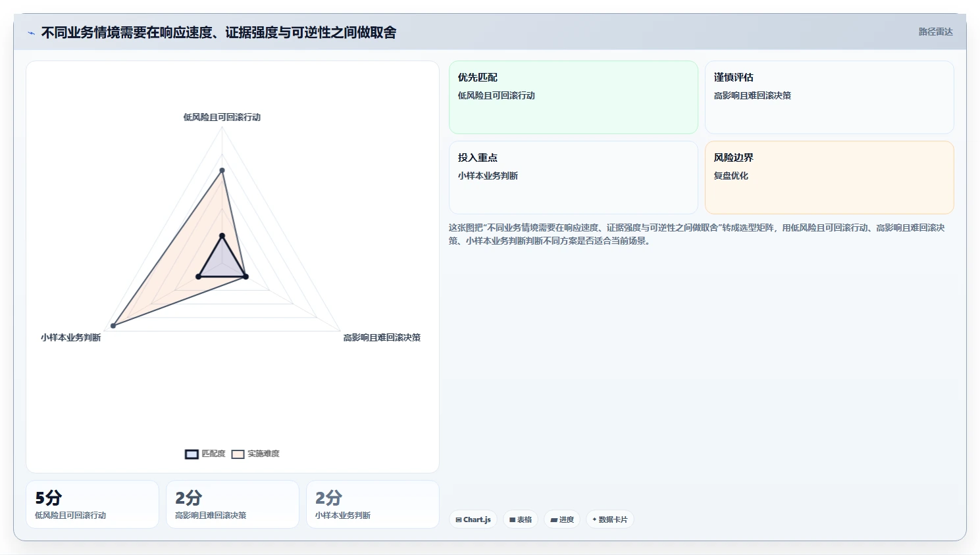Click the radar axis label 小样本业务判断

pos(70,337)
